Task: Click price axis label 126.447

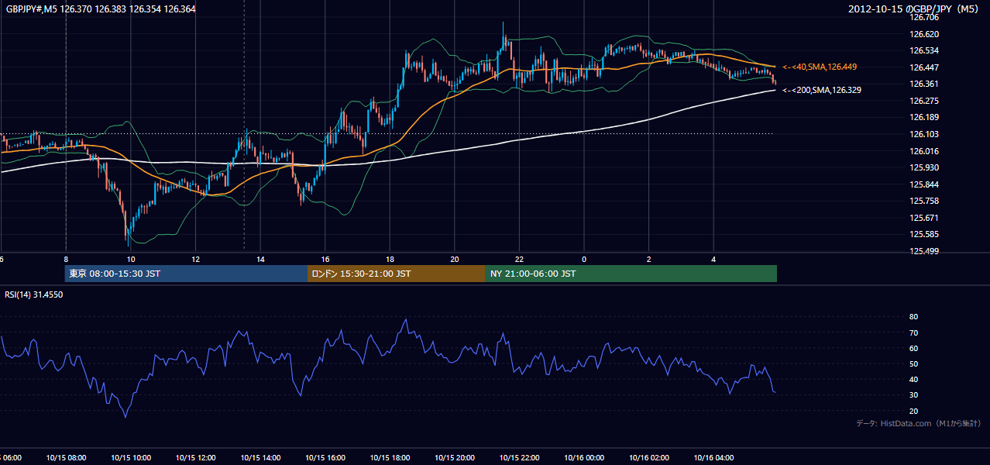Action: [925, 67]
